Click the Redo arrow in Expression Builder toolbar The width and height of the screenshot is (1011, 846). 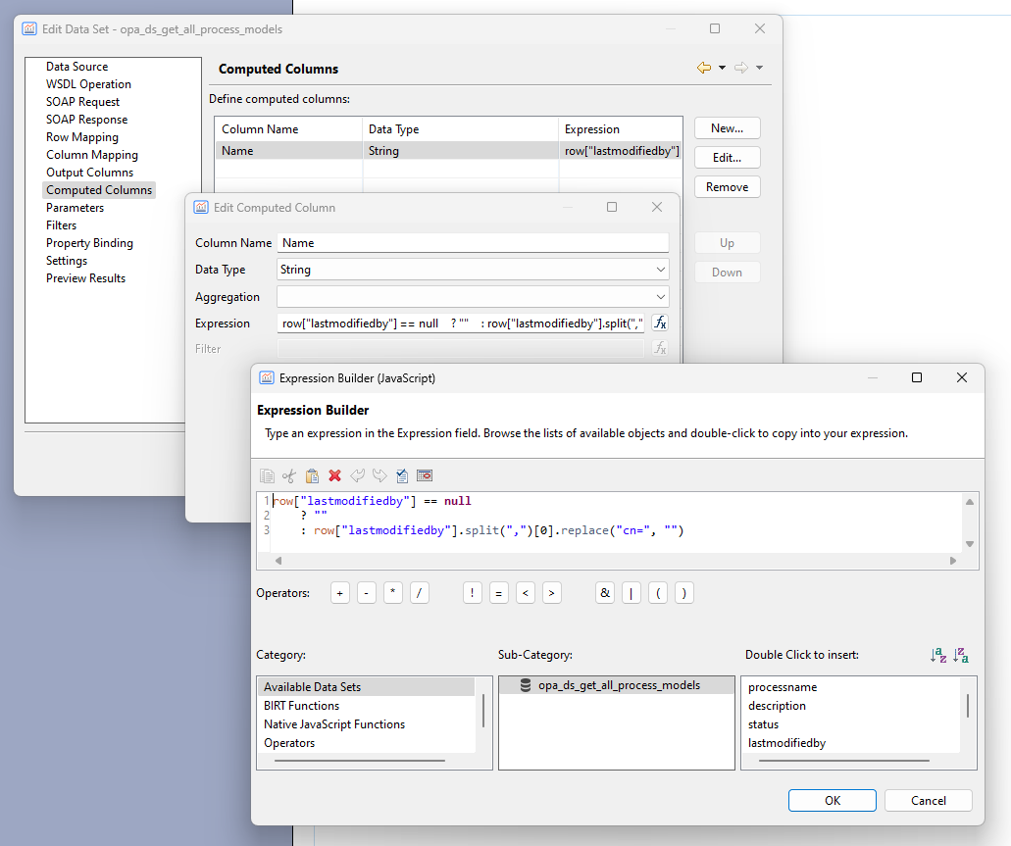click(379, 475)
